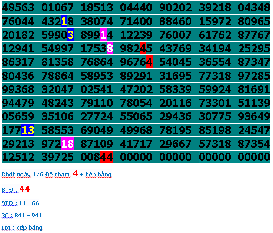Screen dimensions: 273x233
Task: Click the blue highlighted 1 in 43218
Action: 64,21
